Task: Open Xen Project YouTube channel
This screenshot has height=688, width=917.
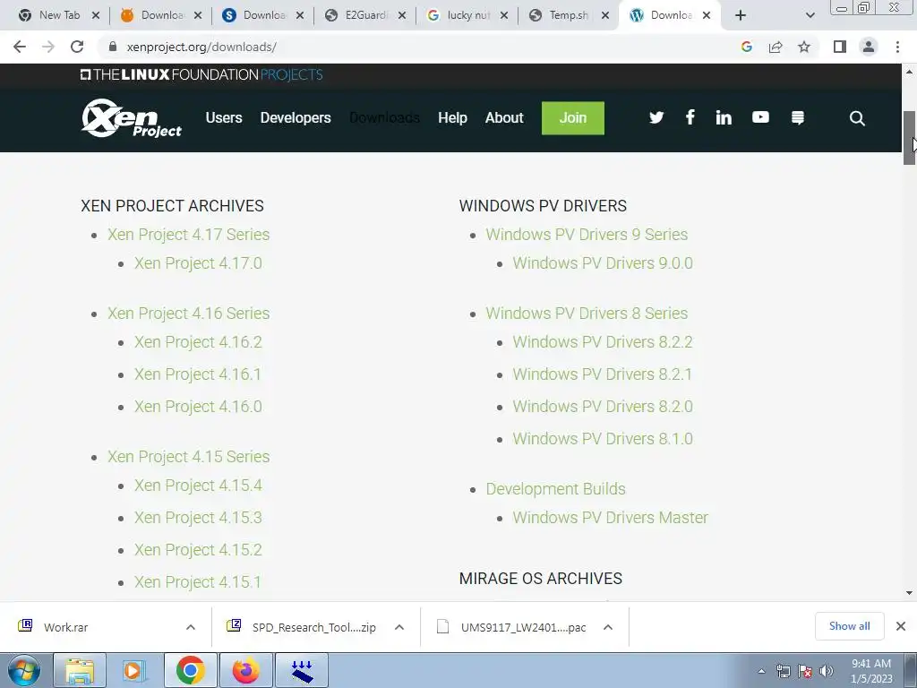Action: click(x=760, y=117)
